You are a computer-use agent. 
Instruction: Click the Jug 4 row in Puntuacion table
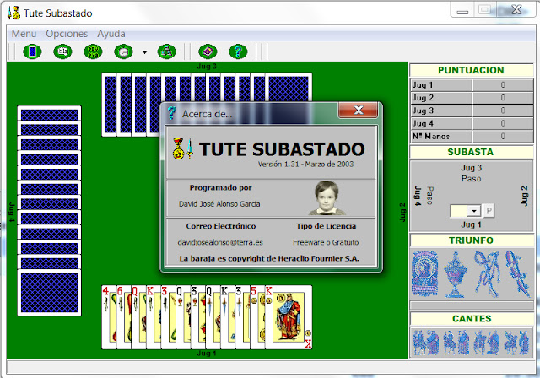click(472, 123)
